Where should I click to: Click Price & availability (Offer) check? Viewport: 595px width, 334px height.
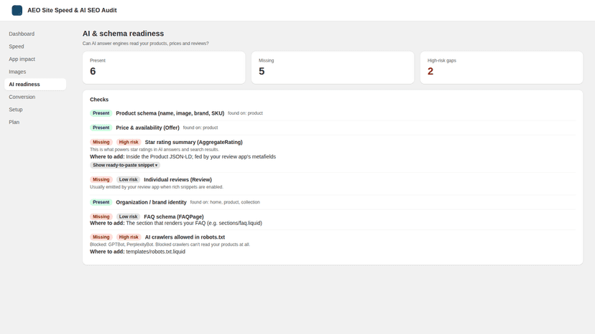pos(147,128)
